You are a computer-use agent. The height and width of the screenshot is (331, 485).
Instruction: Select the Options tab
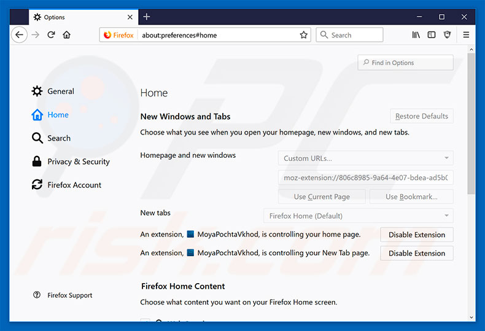coord(83,17)
